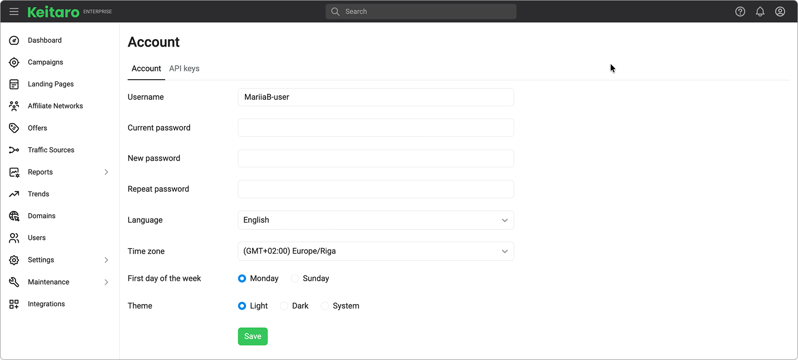Expand the Maintenance sidebar section
Image resolution: width=798 pixels, height=360 pixels.
[x=106, y=282]
